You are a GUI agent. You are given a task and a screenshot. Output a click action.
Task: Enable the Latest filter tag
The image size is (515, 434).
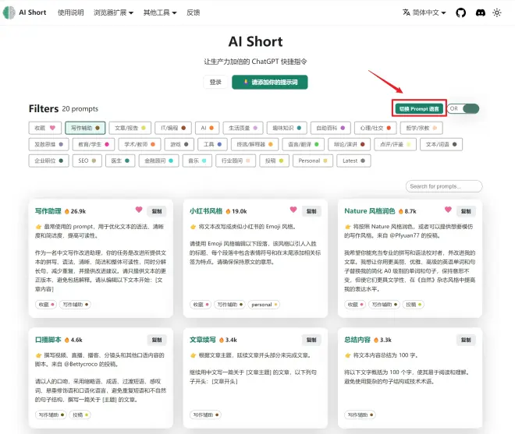353,161
